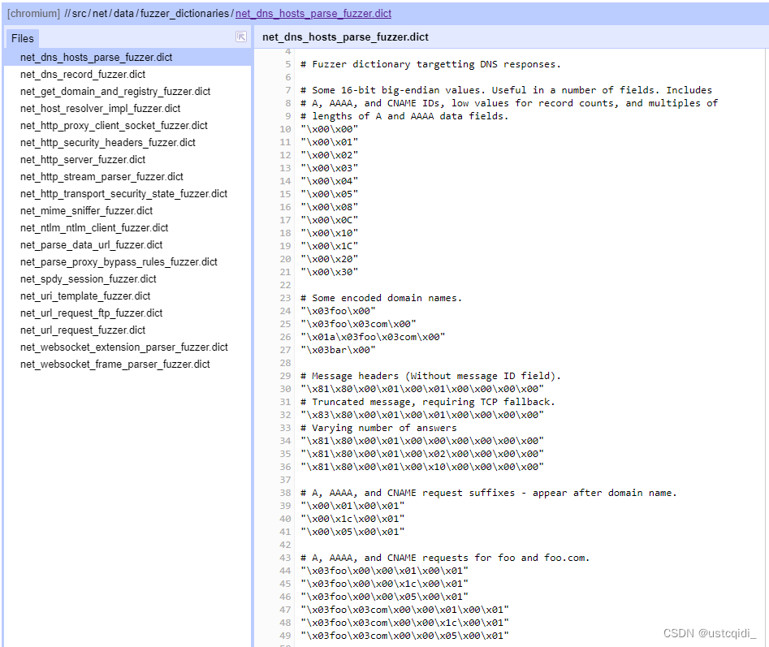The image size is (769, 647).
Task: Open net_uri_template_fuzzer.dict file
Action: click(x=85, y=296)
